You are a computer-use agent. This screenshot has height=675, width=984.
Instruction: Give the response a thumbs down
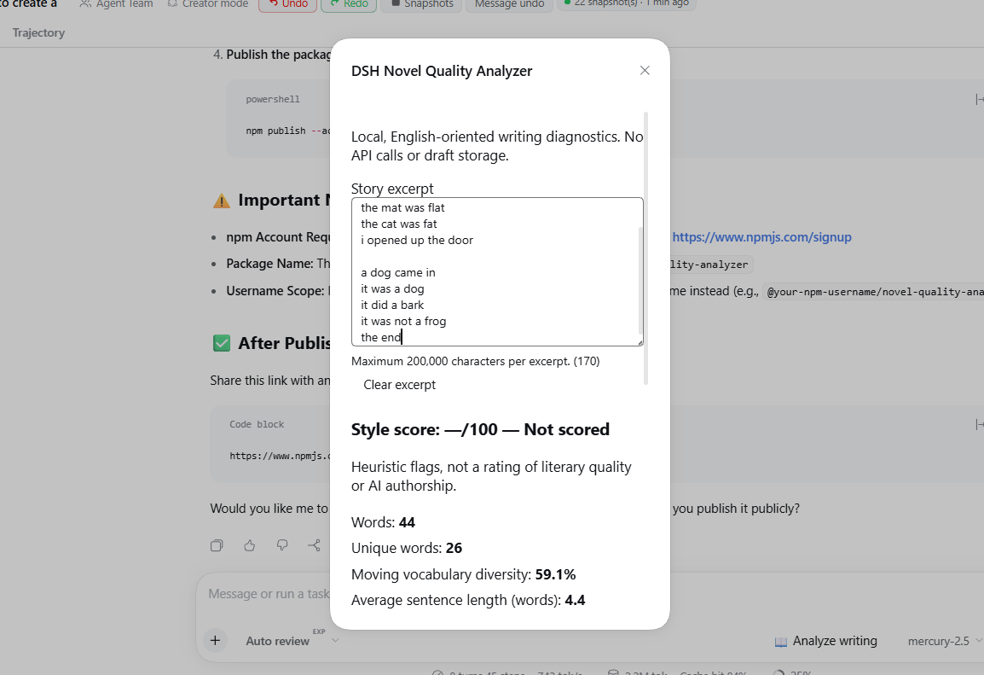[x=282, y=545]
